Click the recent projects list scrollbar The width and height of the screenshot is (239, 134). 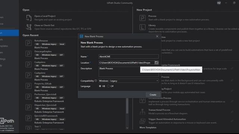[x=127, y=106]
